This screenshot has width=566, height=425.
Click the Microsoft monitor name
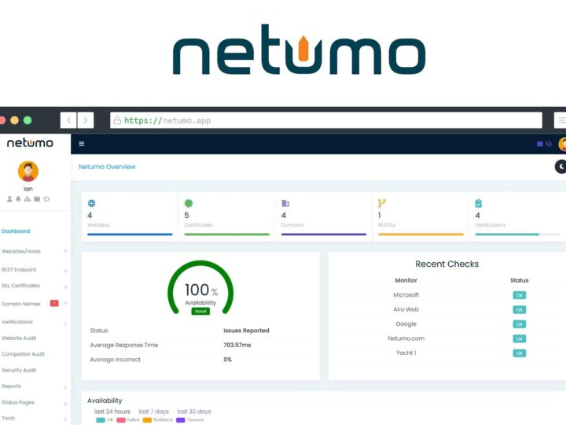[406, 295]
